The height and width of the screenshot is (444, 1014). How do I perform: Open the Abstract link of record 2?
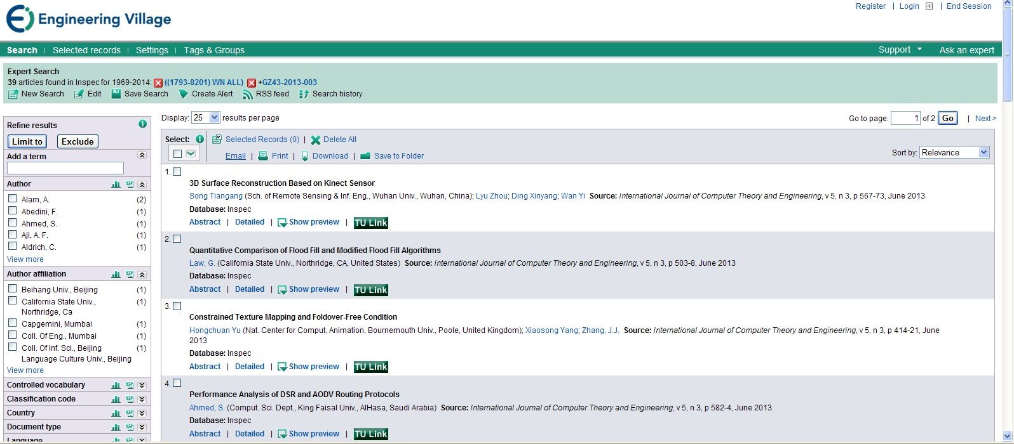pos(205,289)
